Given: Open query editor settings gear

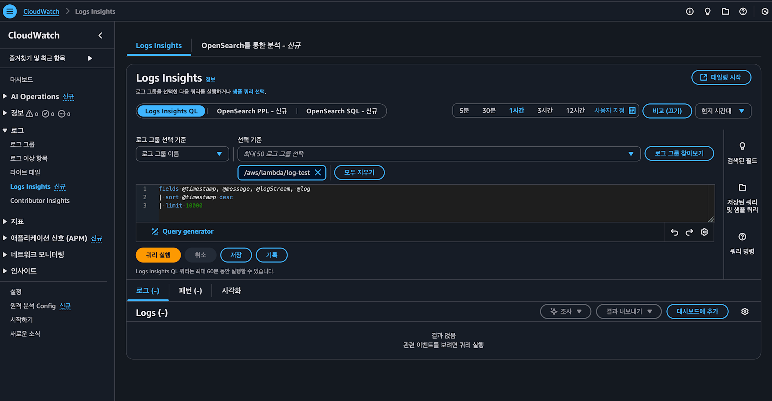Looking at the screenshot, I should pos(704,232).
